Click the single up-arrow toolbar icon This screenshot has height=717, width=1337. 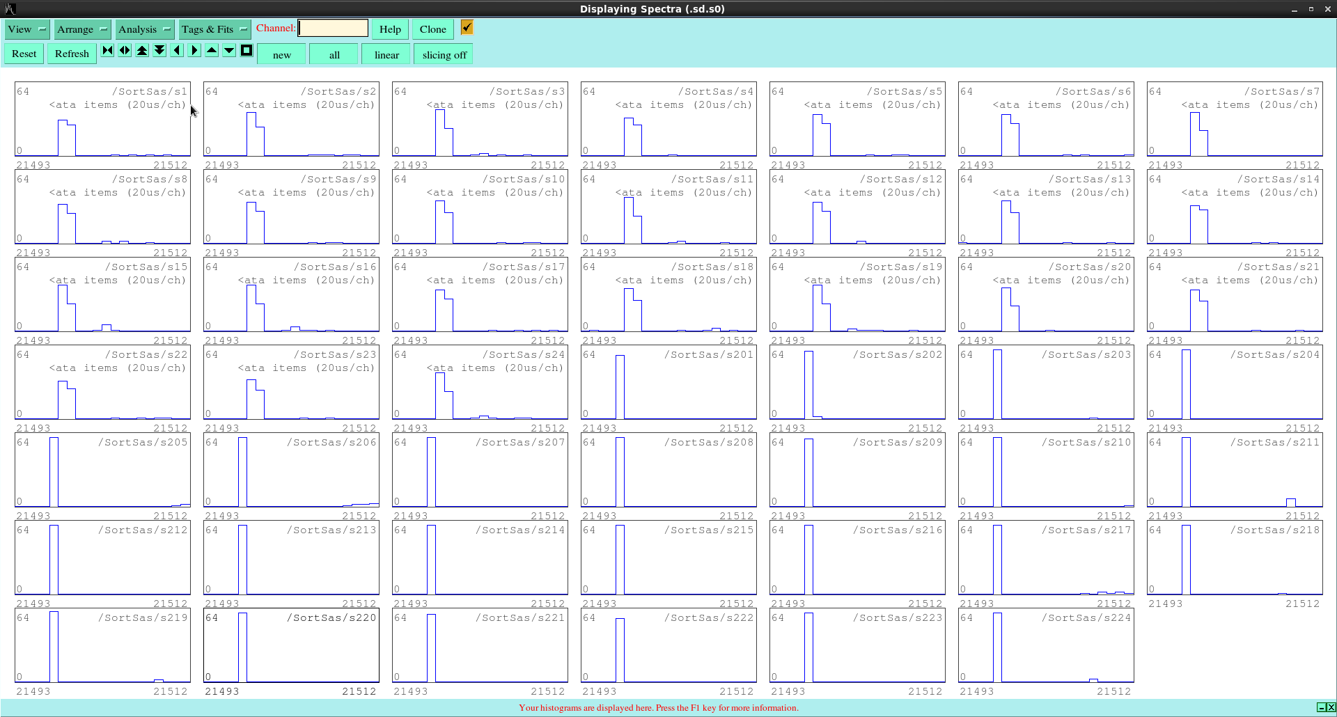pyautogui.click(x=212, y=50)
